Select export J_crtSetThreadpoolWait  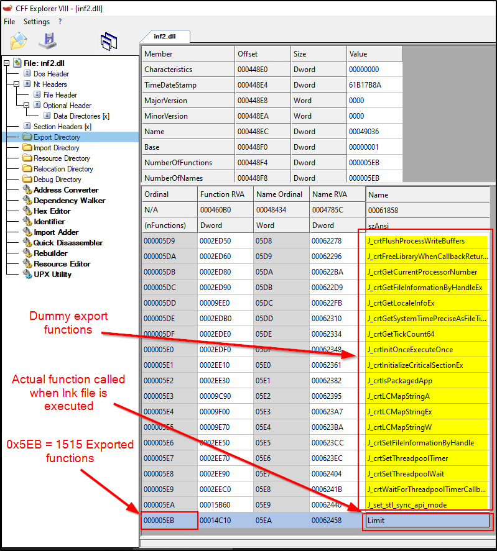click(x=427, y=474)
